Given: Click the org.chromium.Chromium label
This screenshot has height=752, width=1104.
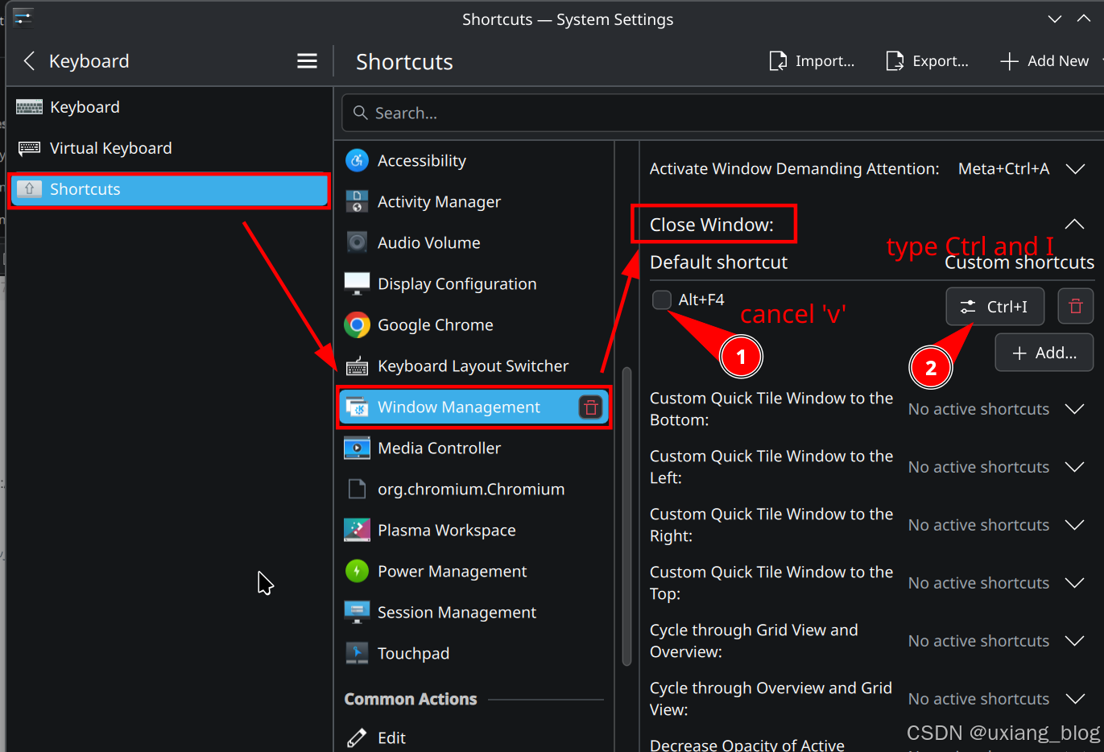Looking at the screenshot, I should pos(471,489).
